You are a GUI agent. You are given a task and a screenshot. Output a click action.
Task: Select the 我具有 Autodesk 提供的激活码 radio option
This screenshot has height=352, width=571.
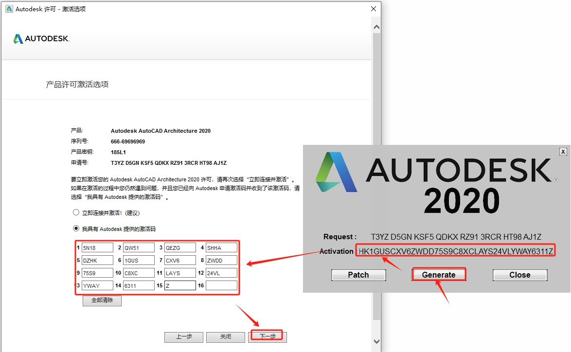point(76,228)
